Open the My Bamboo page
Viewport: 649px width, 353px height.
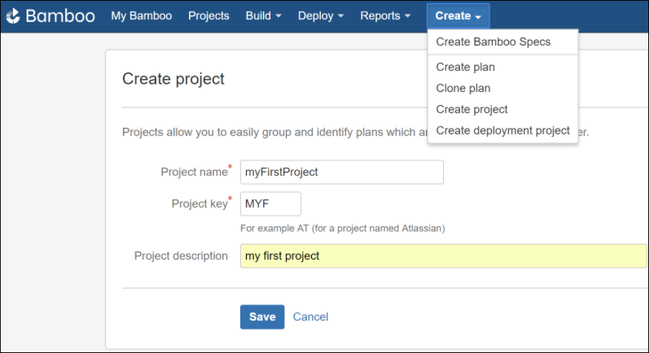pyautogui.click(x=142, y=16)
